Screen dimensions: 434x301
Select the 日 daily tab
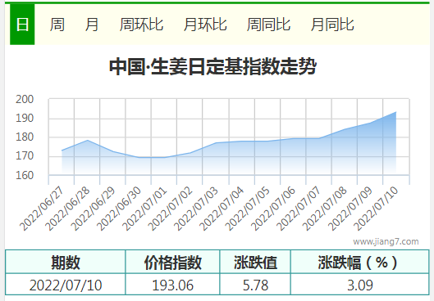coord(22,25)
